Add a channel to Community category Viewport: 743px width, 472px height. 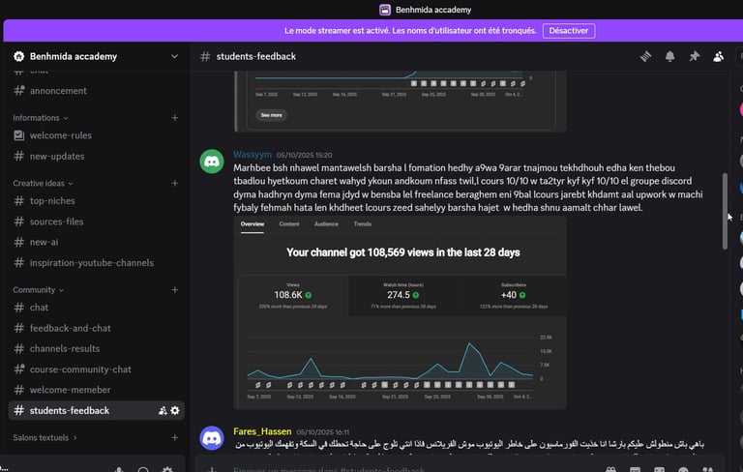click(x=175, y=289)
